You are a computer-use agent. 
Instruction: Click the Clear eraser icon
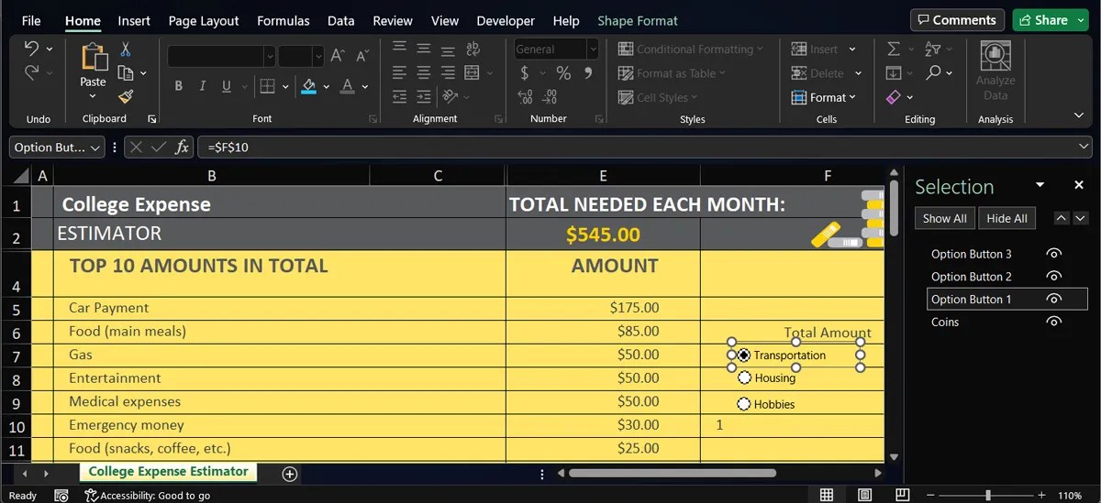click(x=894, y=96)
